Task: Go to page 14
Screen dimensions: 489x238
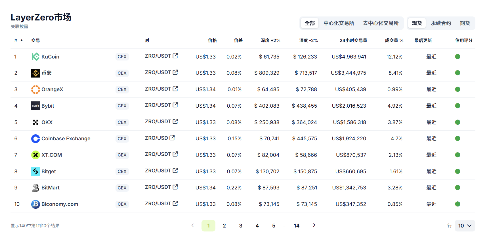Action: (x=297, y=226)
